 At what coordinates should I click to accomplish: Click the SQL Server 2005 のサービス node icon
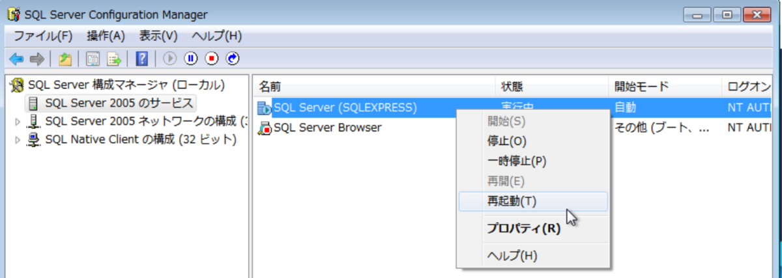pyautogui.click(x=34, y=103)
